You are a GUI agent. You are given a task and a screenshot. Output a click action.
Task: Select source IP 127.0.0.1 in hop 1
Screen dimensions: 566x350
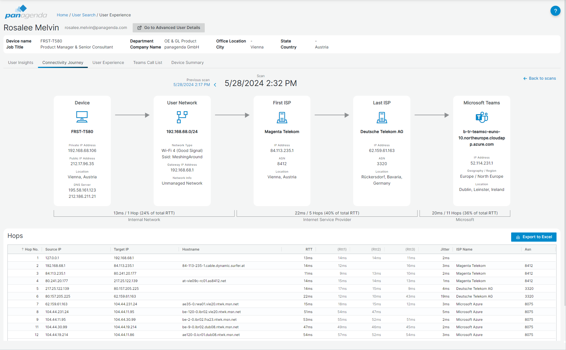tap(52, 258)
